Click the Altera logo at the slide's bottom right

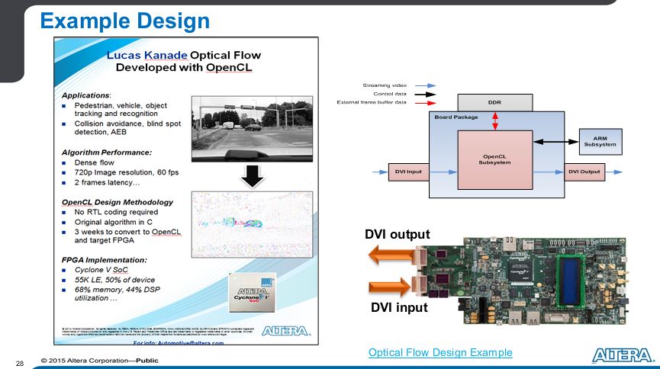coord(623,355)
